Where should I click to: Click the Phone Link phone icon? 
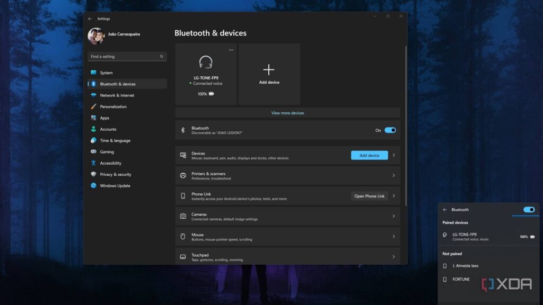(x=183, y=195)
